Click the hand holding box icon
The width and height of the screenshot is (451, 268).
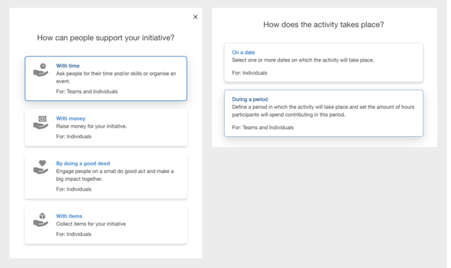click(41, 220)
